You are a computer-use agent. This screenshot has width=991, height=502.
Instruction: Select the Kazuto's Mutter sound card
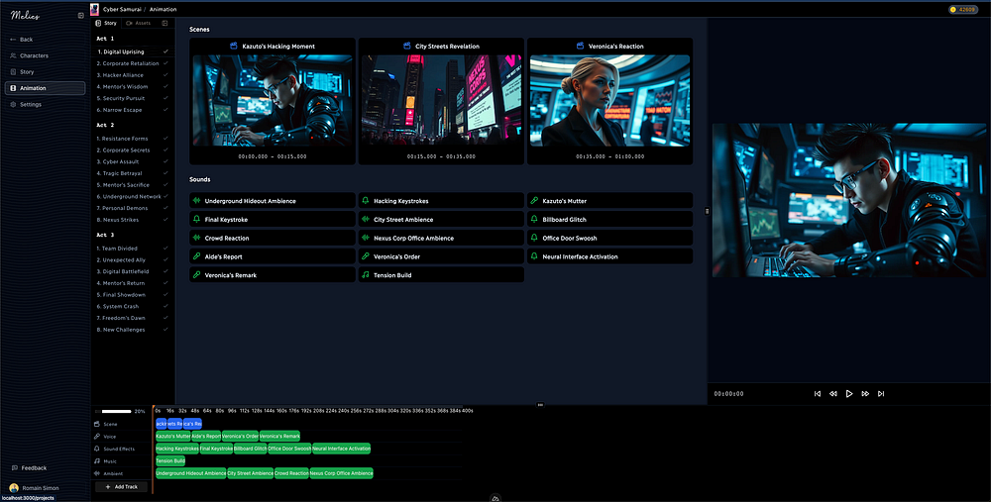point(609,201)
